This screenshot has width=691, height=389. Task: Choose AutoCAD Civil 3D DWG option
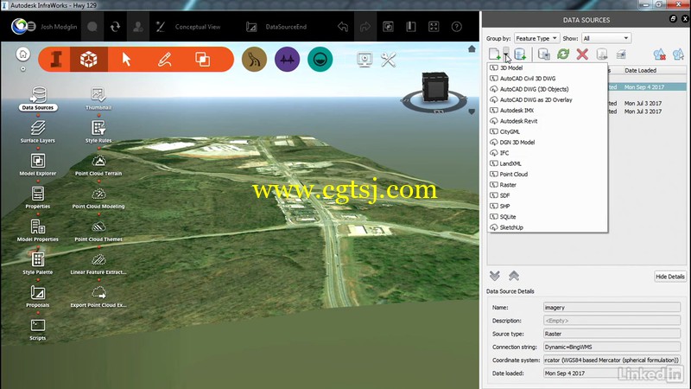pyautogui.click(x=548, y=79)
